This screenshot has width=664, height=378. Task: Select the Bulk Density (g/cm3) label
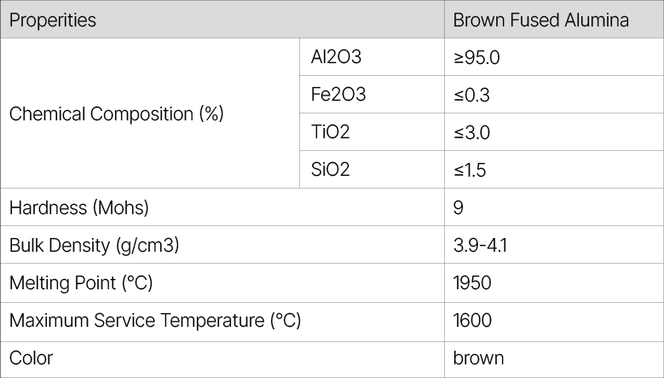94,245
